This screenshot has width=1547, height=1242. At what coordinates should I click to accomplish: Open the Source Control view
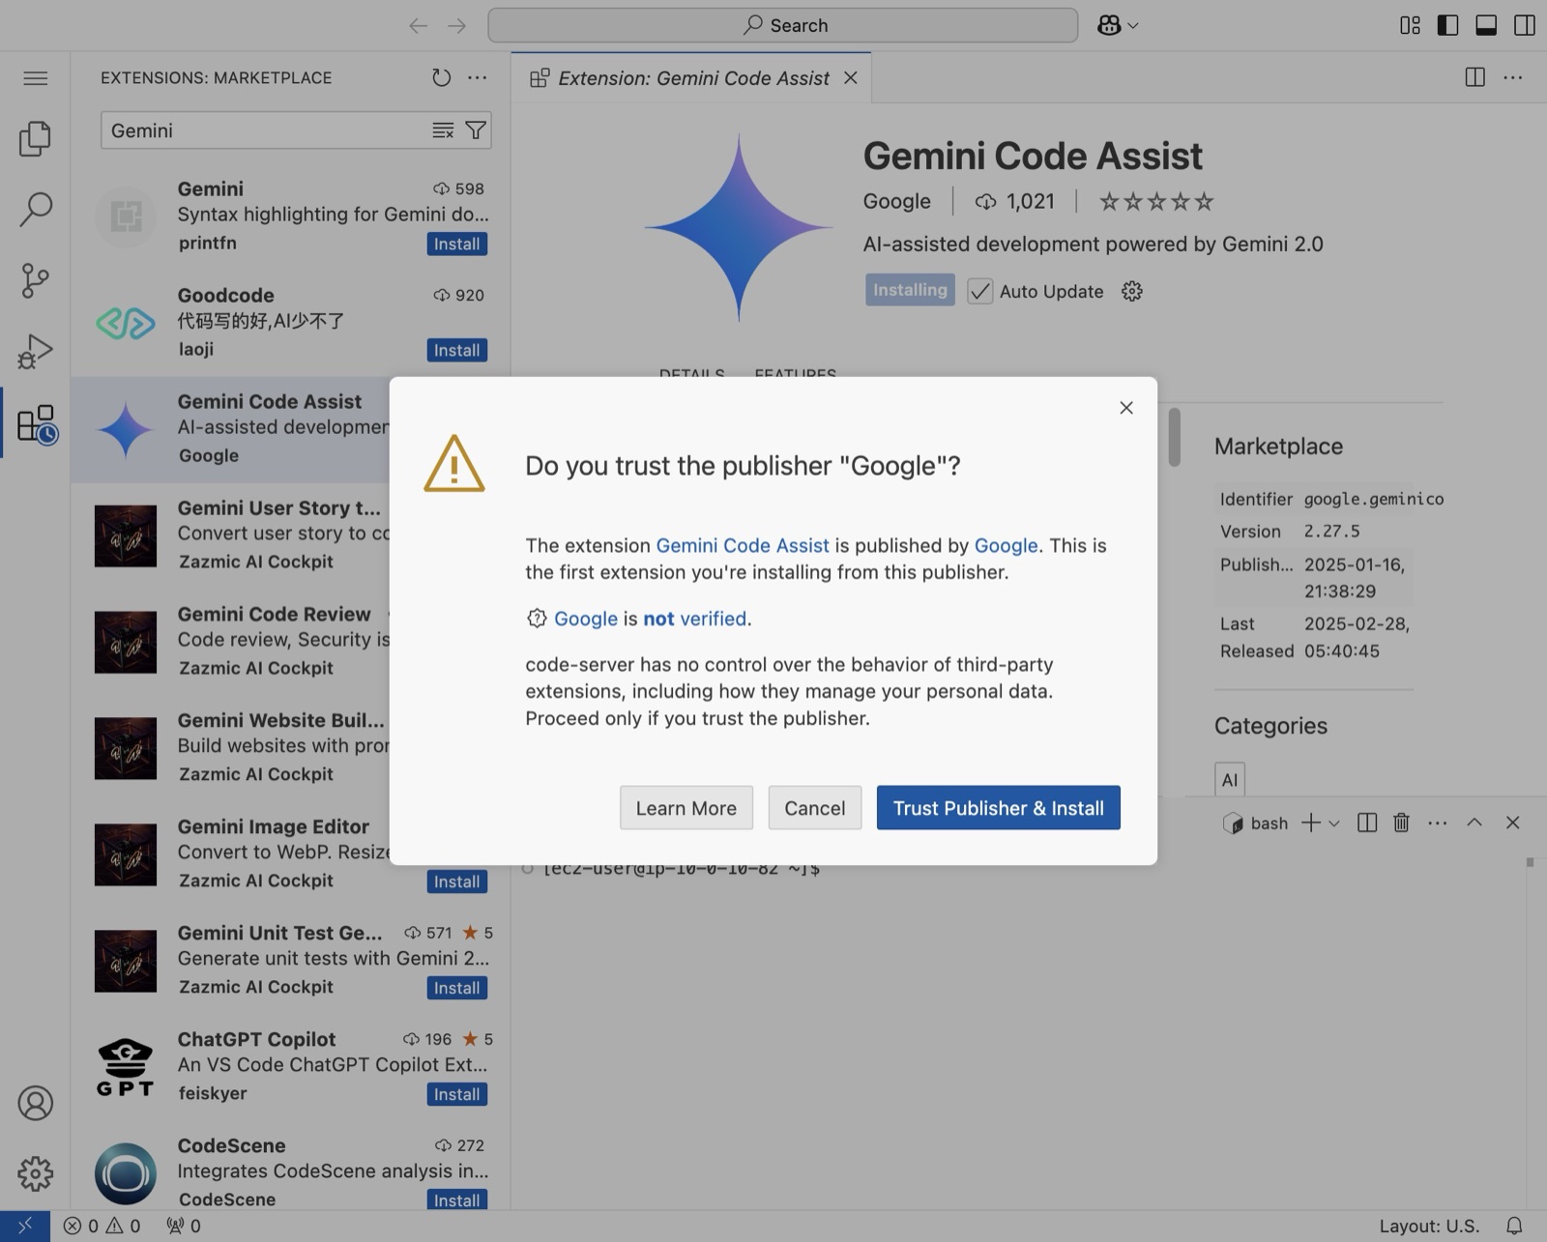pyautogui.click(x=35, y=280)
